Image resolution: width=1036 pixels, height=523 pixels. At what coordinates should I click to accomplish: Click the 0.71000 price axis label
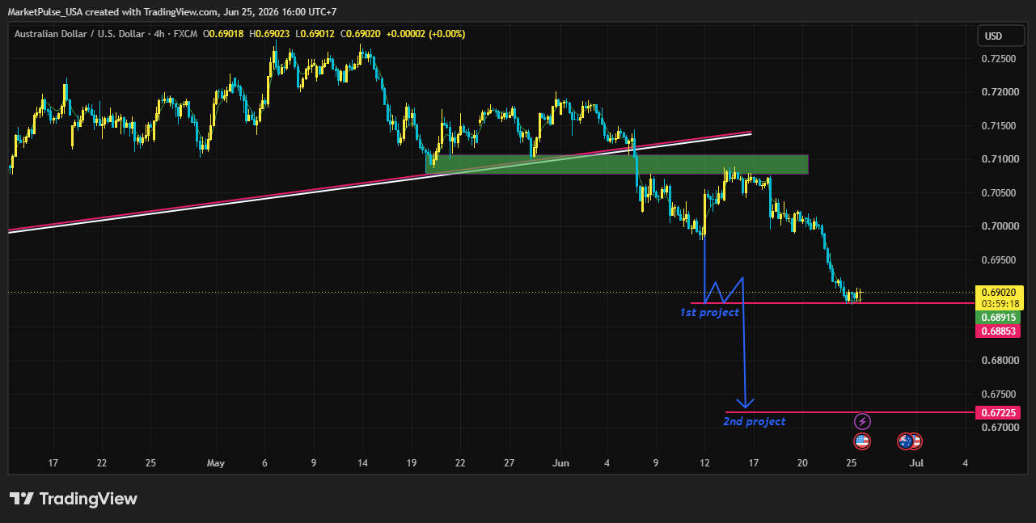[999, 159]
